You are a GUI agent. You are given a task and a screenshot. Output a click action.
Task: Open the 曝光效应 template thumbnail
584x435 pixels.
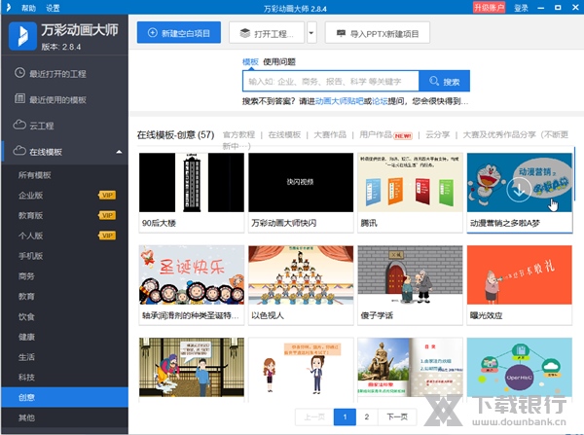click(x=520, y=274)
